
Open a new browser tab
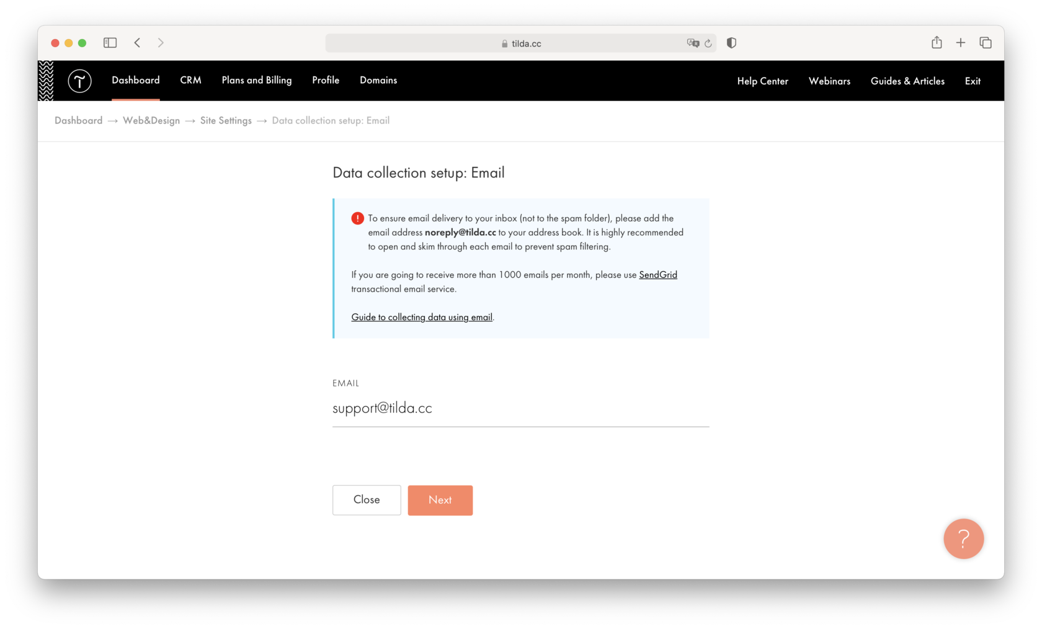pos(960,43)
